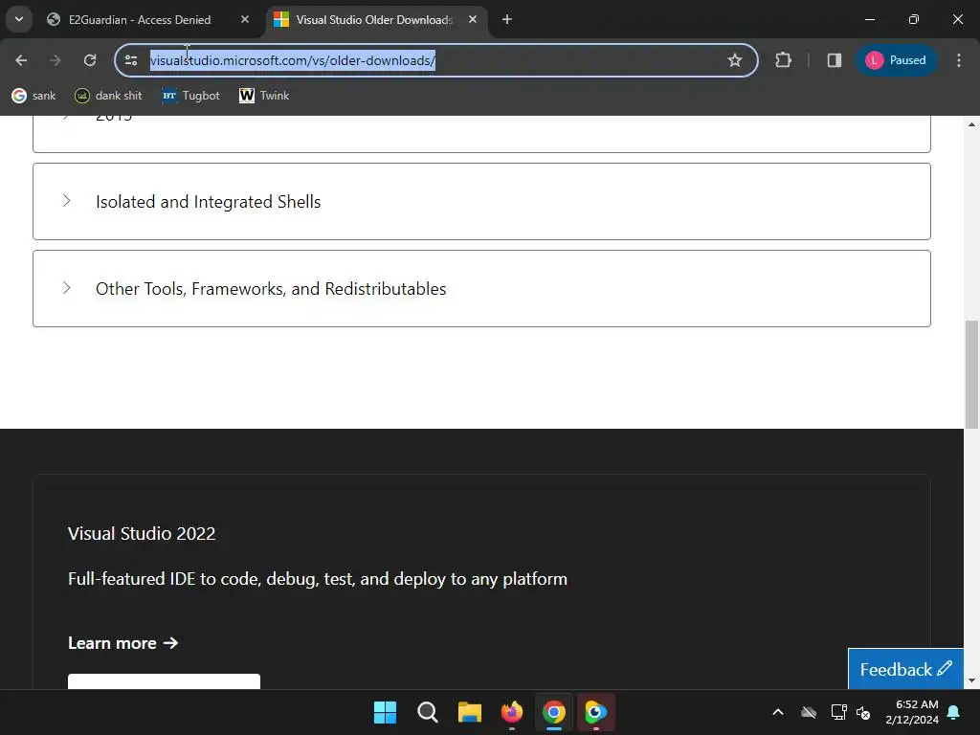Click the scrollbar down arrow
Image resolution: width=980 pixels, height=735 pixels.
[971, 680]
